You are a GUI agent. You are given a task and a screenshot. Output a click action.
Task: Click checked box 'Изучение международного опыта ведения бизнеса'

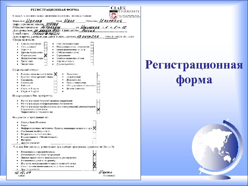pyautogui.click(x=95, y=163)
